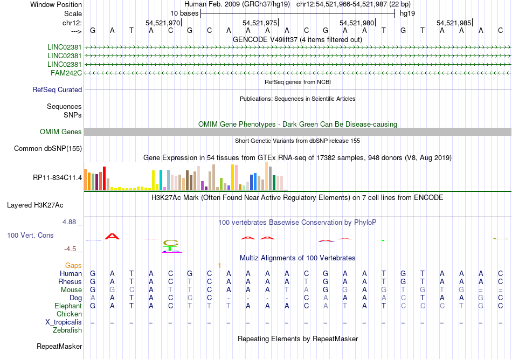512x359 pixels.
Task: Click the GENCODE V49lift37 track title
Action: [x=297, y=39]
